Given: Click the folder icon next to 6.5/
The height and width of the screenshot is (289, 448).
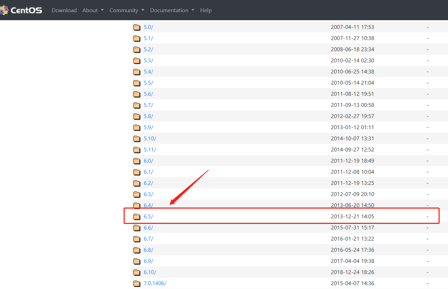Looking at the screenshot, I should (x=137, y=216).
